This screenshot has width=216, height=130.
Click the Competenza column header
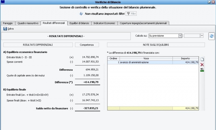pyautogui.click(x=87, y=45)
